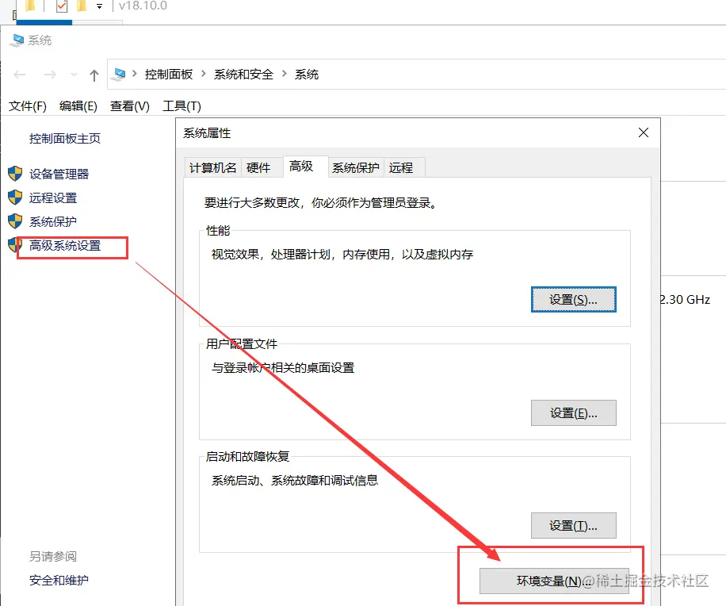Viewport: 726px width, 606px height.
Task: Go to 控制面板主页
Action: pyautogui.click(x=65, y=139)
